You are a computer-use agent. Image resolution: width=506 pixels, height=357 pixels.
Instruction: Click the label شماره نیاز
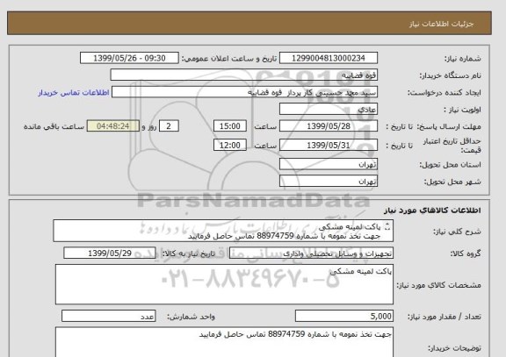point(463,59)
